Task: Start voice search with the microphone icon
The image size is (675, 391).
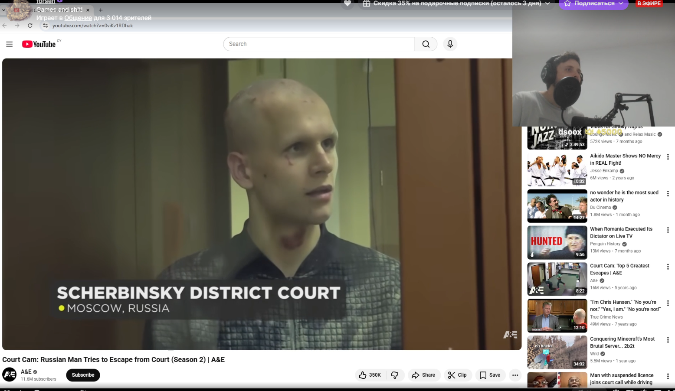Action: point(450,44)
